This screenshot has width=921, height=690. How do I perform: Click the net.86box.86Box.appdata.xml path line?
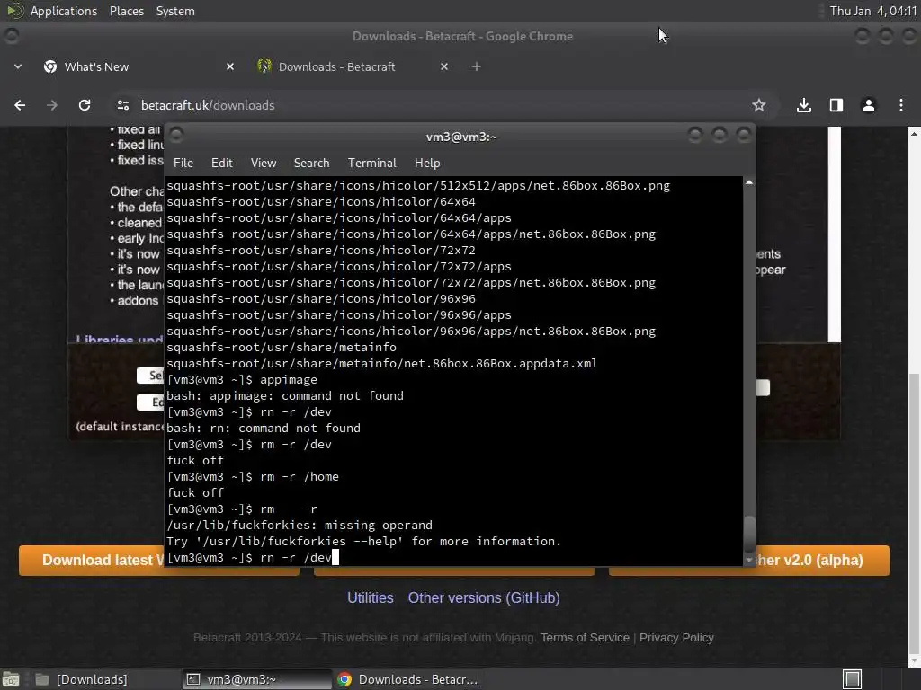[382, 363]
